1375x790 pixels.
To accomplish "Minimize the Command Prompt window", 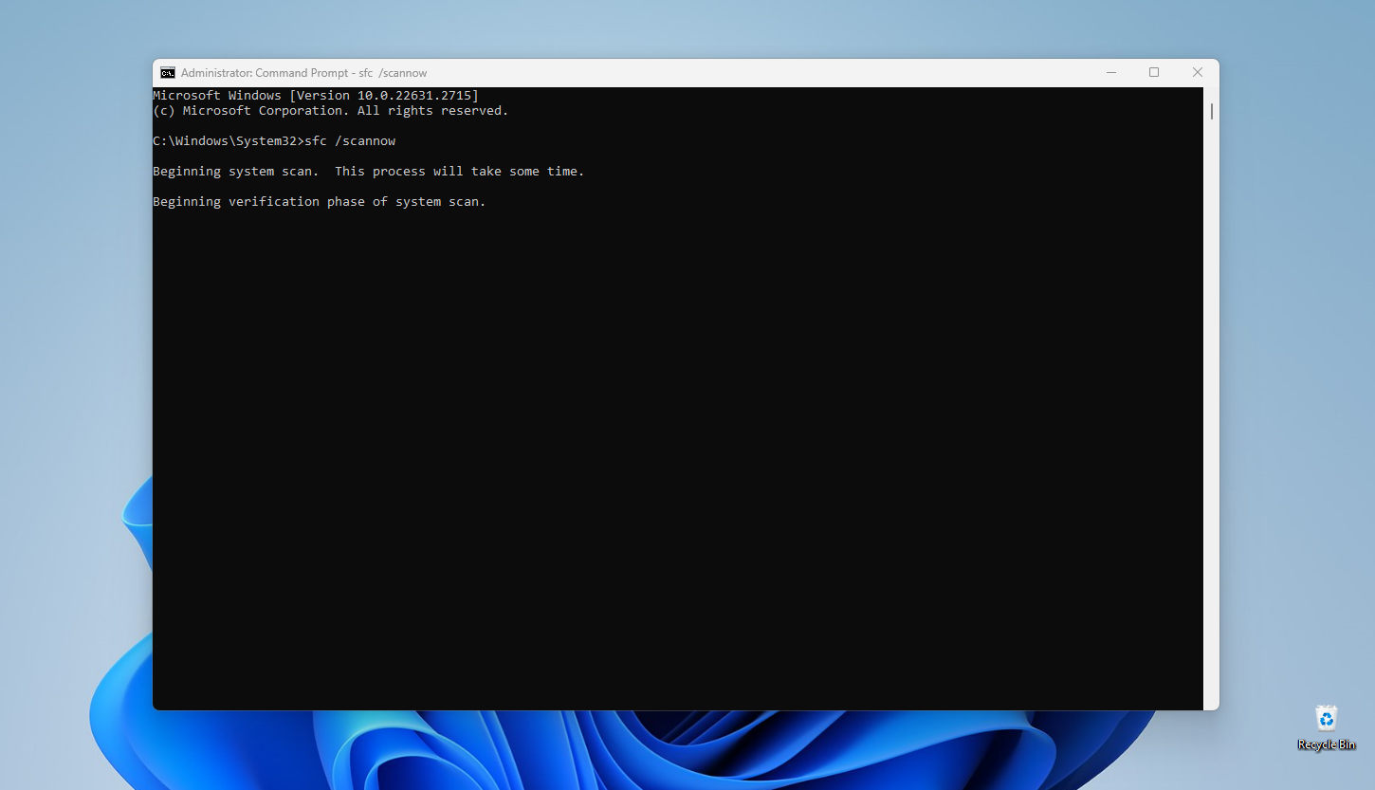I will [1110, 73].
